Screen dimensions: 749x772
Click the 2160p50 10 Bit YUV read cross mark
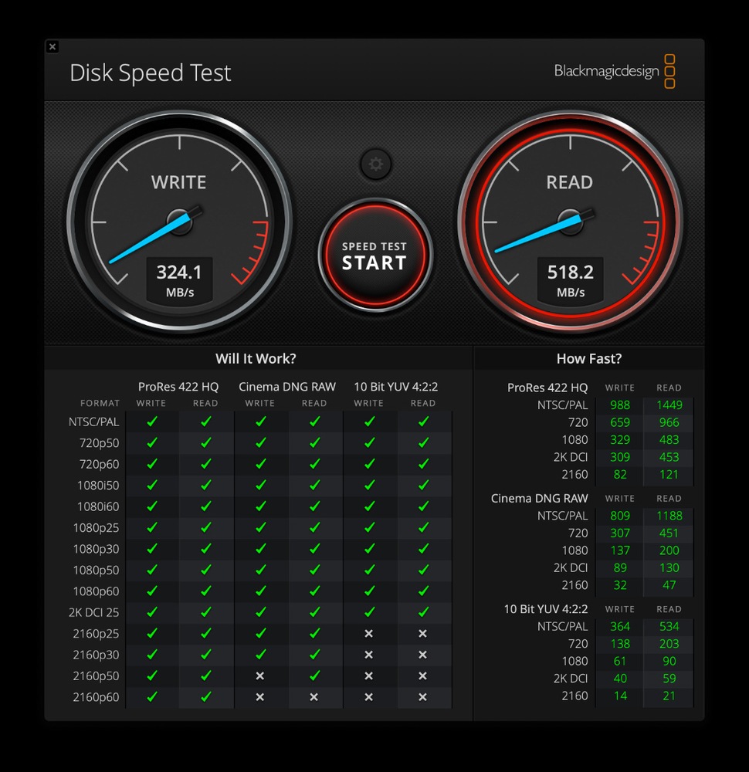point(422,676)
